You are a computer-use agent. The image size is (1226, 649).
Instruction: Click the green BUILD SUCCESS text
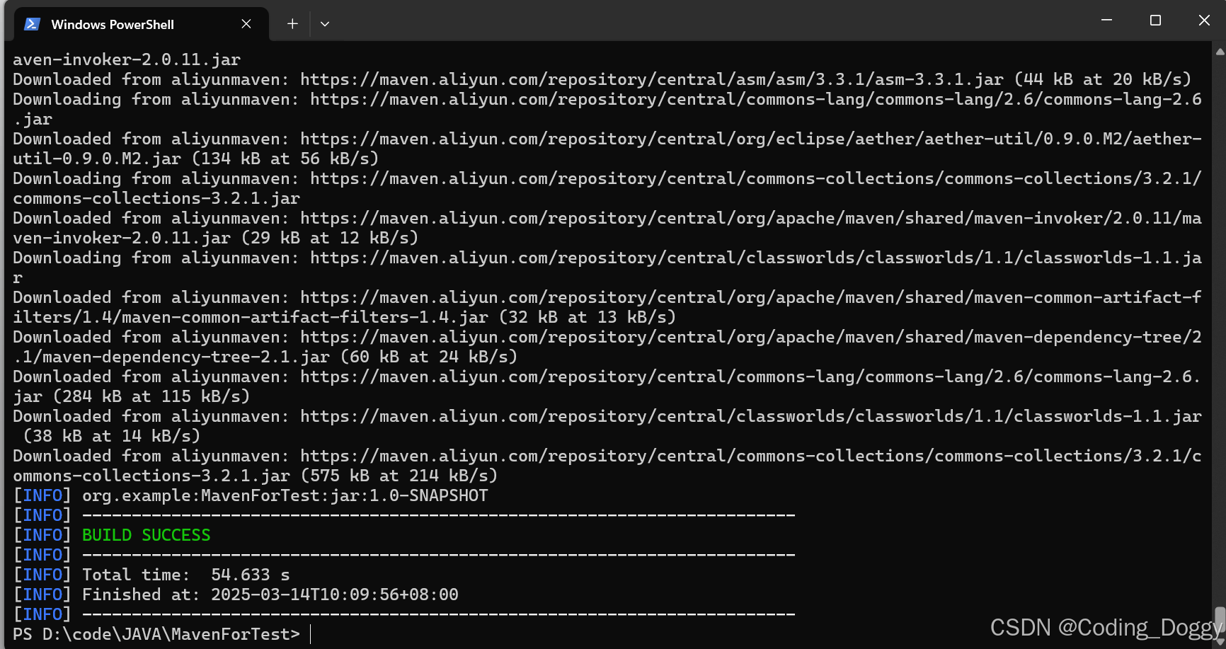tap(145, 535)
